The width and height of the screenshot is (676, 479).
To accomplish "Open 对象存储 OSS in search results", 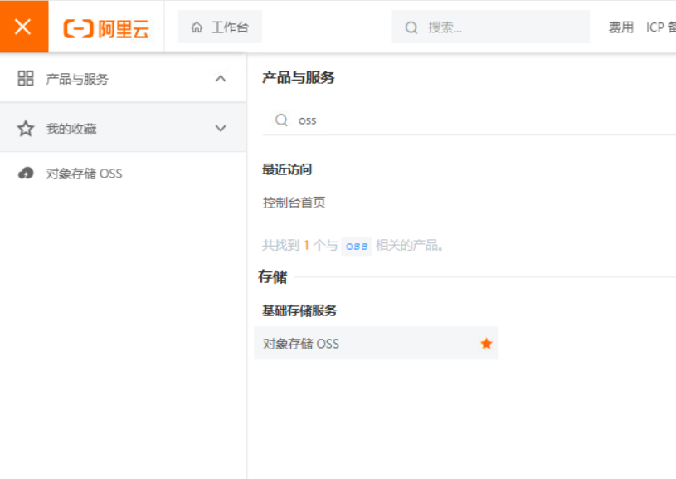I will point(376,344).
